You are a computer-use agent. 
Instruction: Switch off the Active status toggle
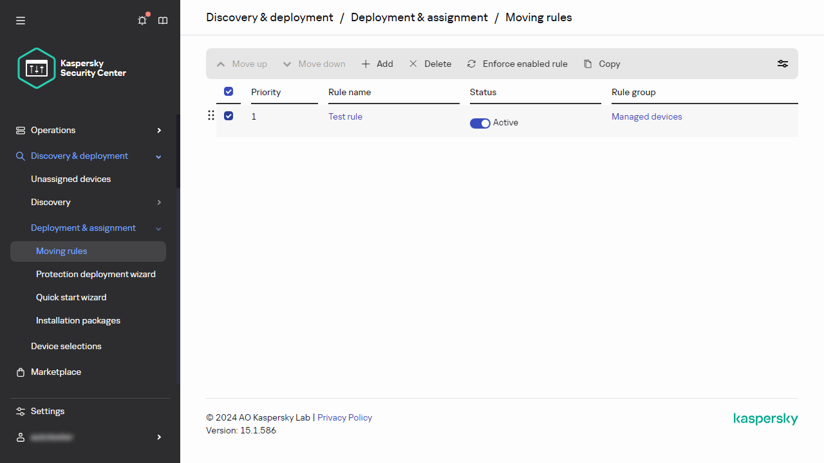pos(480,123)
